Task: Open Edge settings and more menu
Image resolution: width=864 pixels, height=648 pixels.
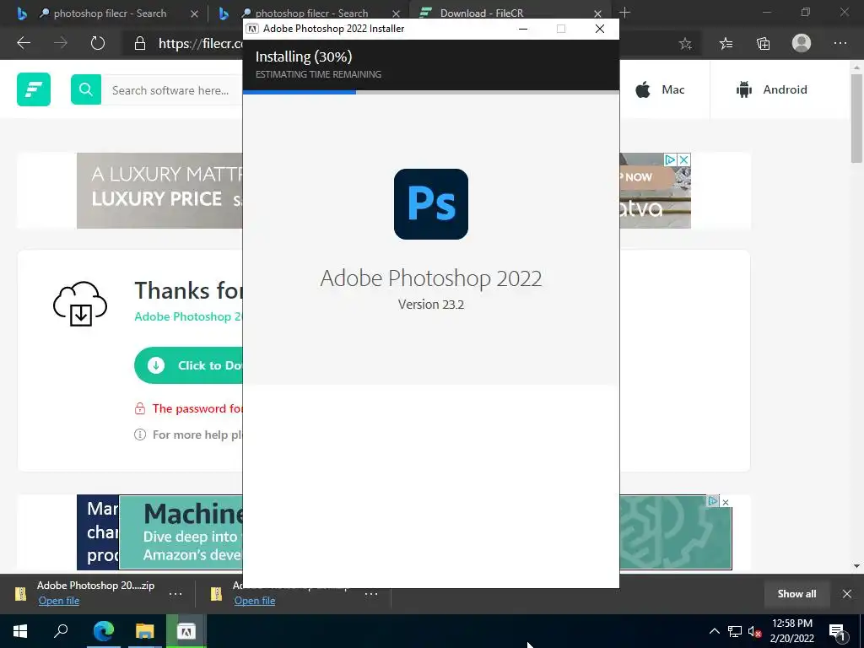Action: (x=840, y=43)
